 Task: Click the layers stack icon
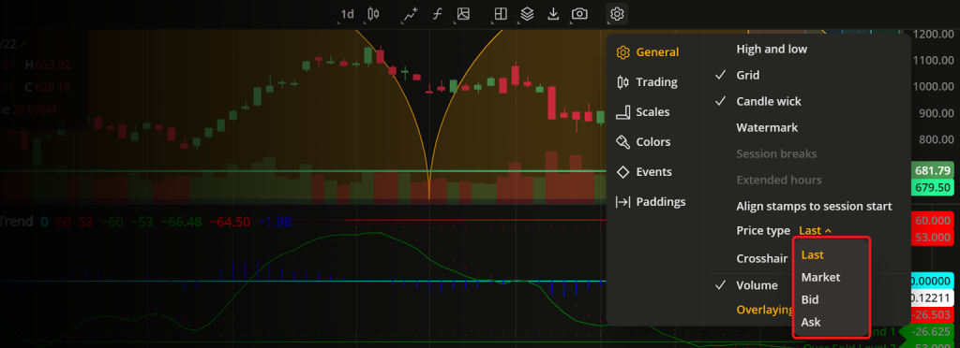(x=527, y=13)
